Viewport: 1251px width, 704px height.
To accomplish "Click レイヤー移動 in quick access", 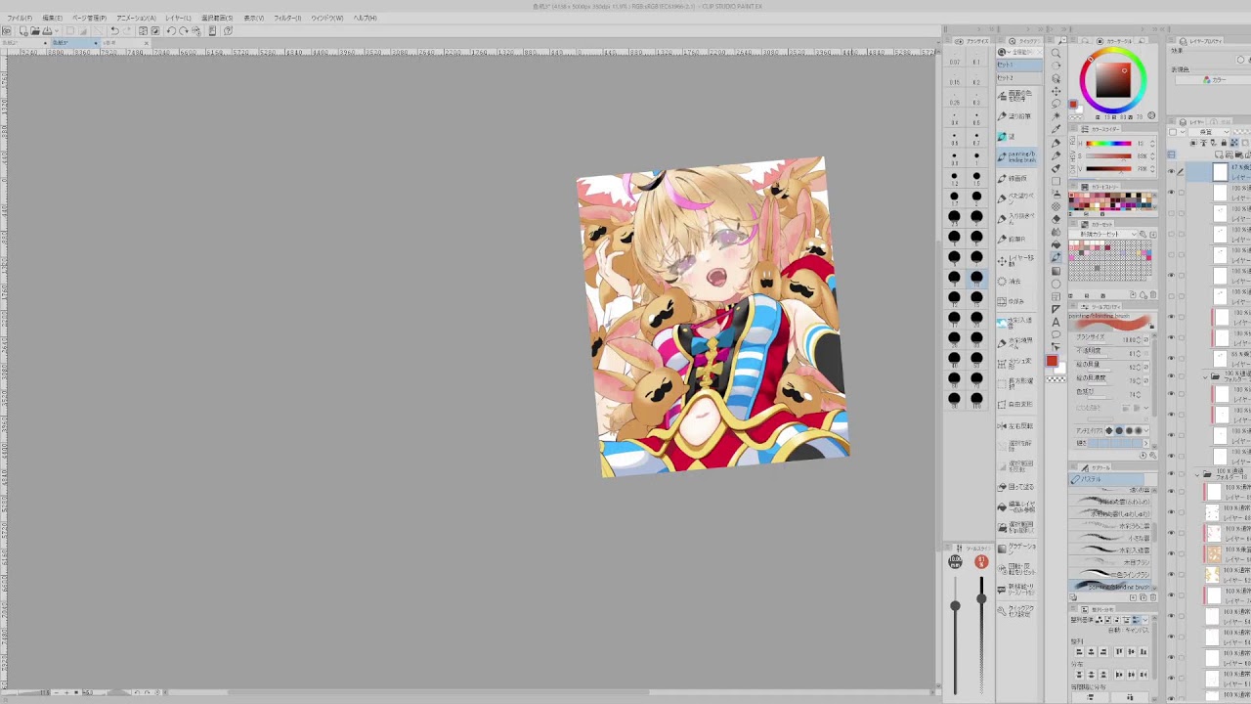I will tap(1017, 260).
